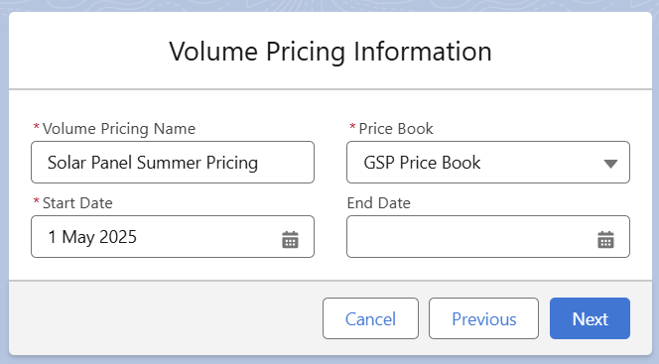The image size is (659, 364).
Task: Focus the Solar Panel Summer Pricing name field
Action: point(173,162)
